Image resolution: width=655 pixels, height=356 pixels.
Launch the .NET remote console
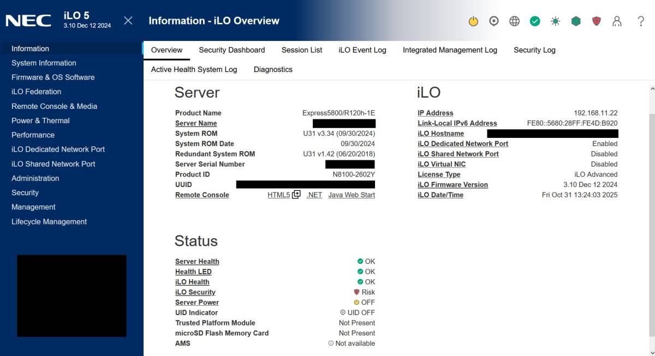[x=314, y=195]
